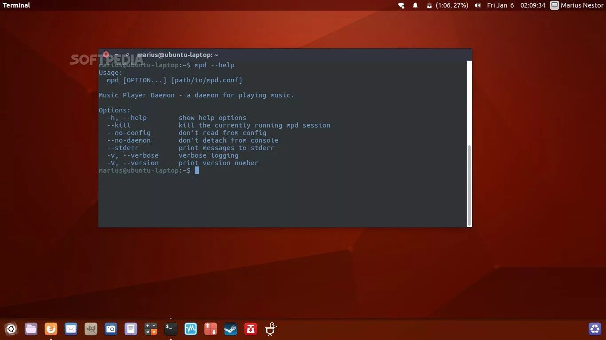Click 'print version number' description
This screenshot has height=340, width=606.
coord(218,163)
